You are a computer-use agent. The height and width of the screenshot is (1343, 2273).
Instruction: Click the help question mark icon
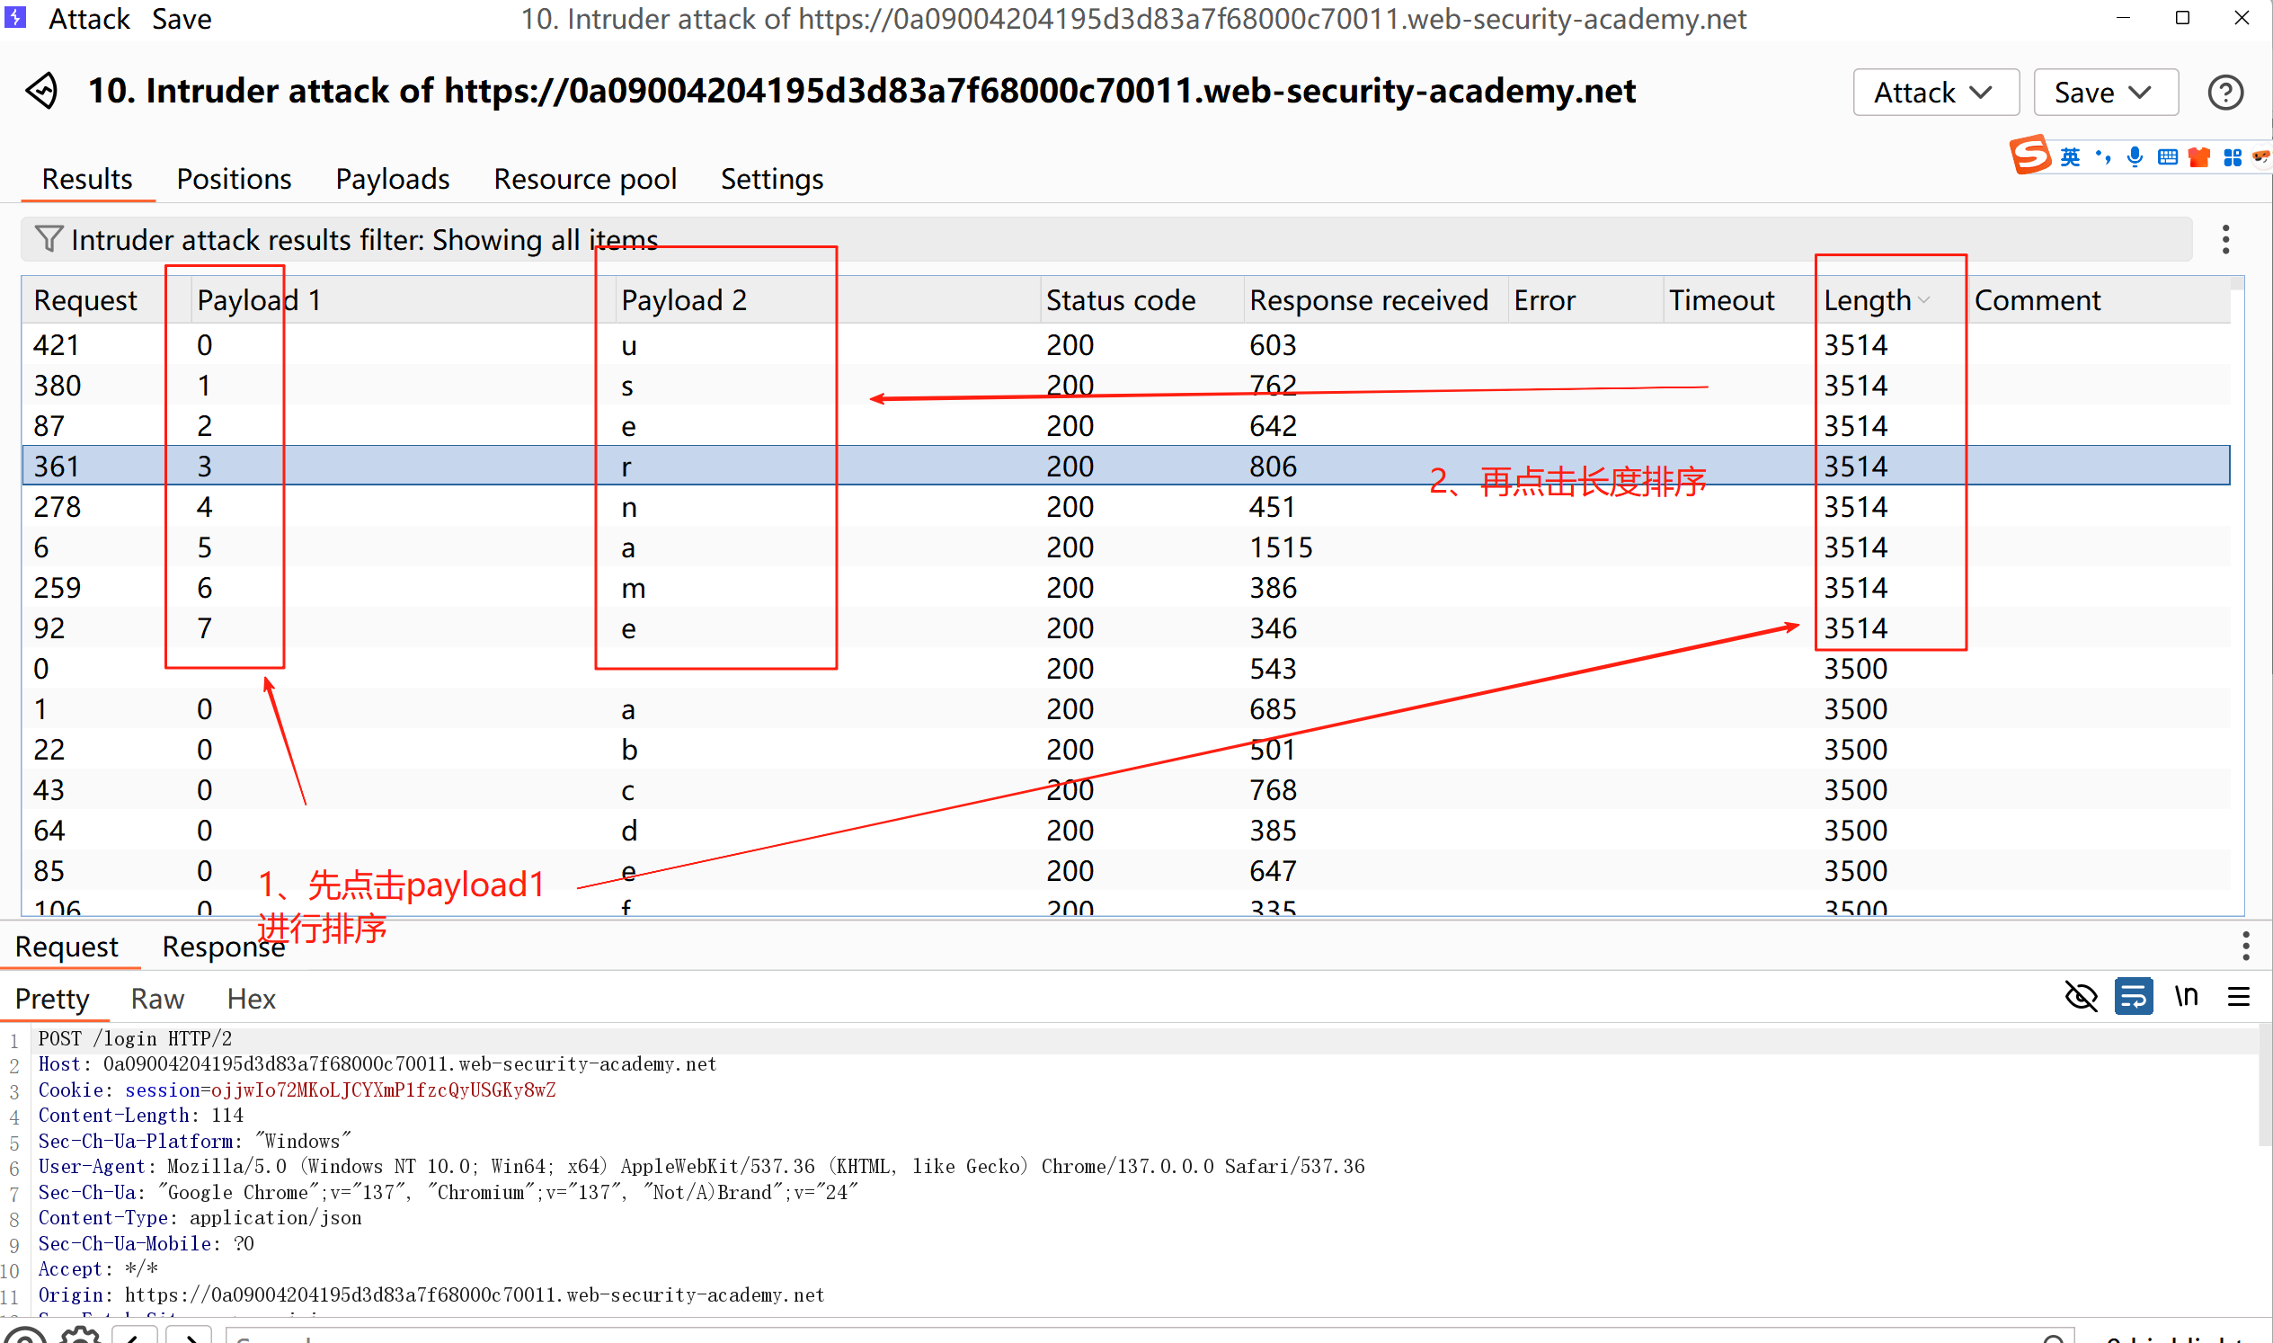point(2224,93)
